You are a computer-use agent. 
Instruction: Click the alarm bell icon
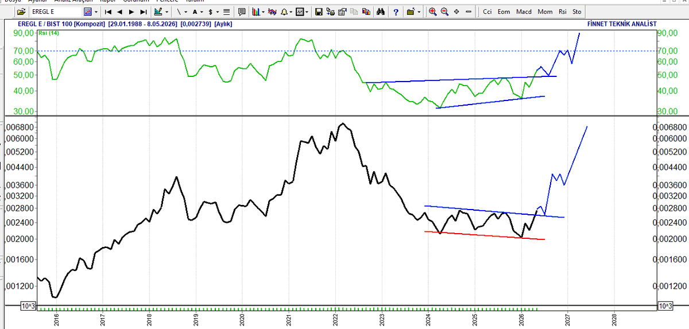tap(285, 11)
